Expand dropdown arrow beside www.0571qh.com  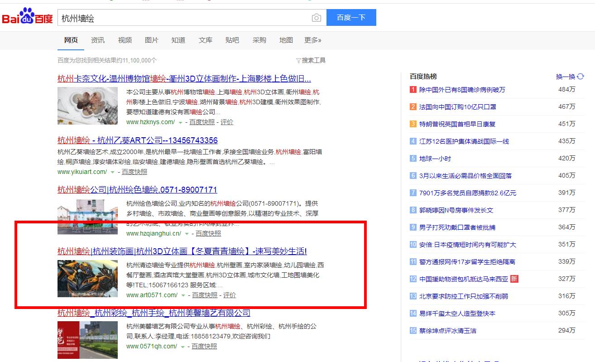tap(182, 347)
